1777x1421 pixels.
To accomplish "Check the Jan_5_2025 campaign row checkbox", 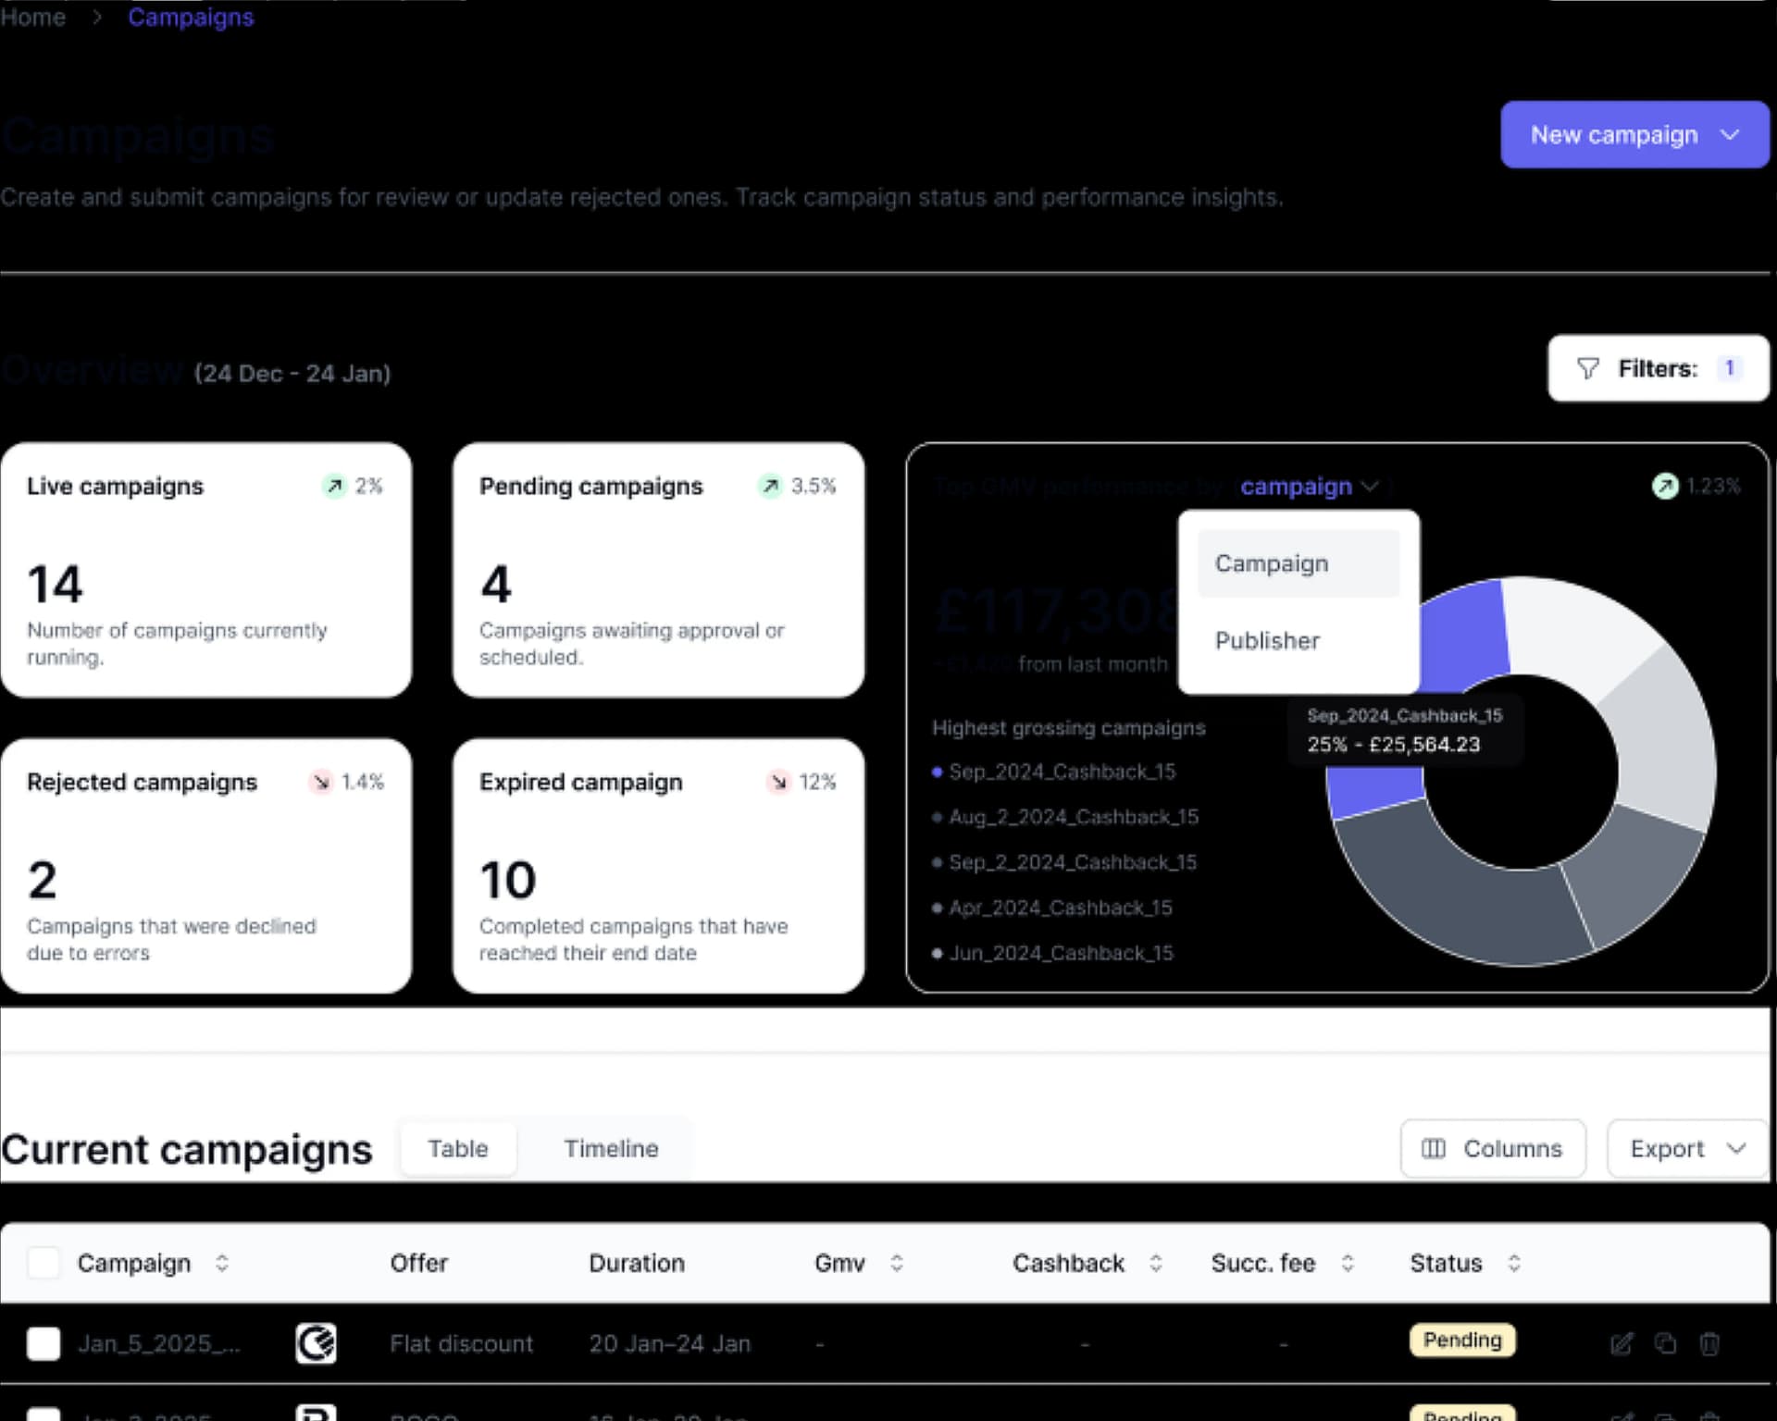I will [43, 1343].
